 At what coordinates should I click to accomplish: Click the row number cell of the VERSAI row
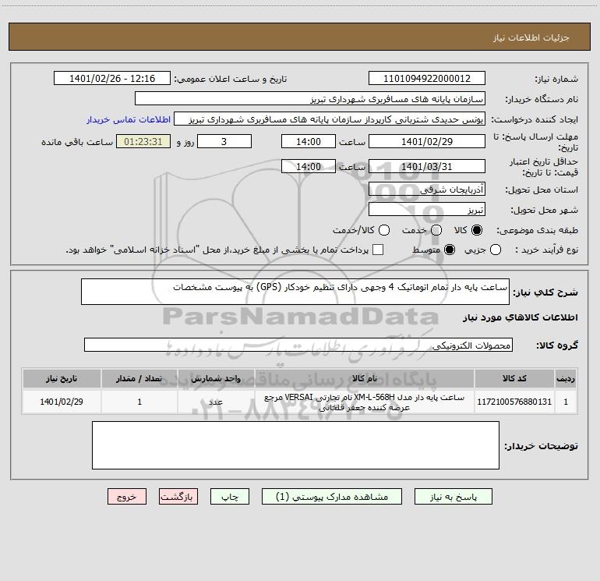(566, 402)
